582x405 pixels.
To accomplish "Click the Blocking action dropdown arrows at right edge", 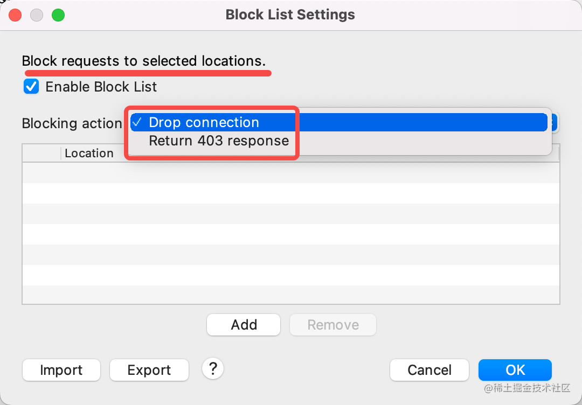I will pyautogui.click(x=555, y=123).
